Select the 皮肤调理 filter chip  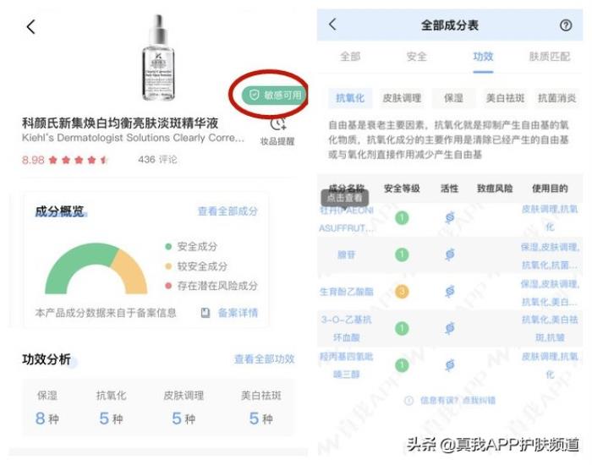[x=401, y=98]
